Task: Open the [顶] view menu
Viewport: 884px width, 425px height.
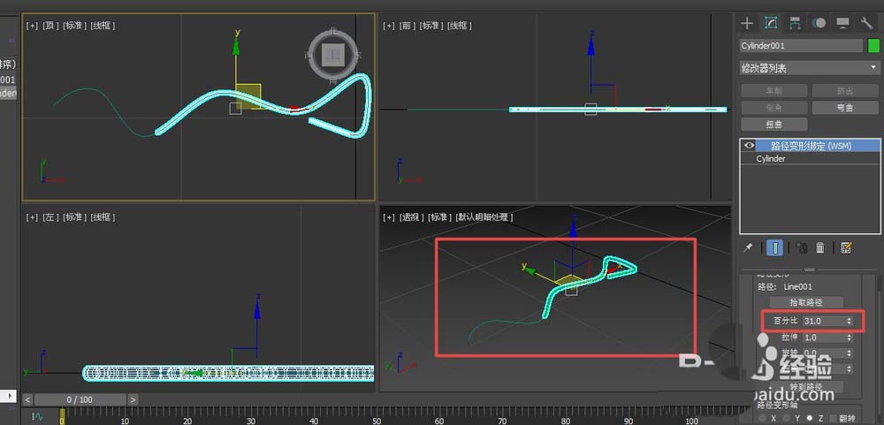Action: [50, 26]
